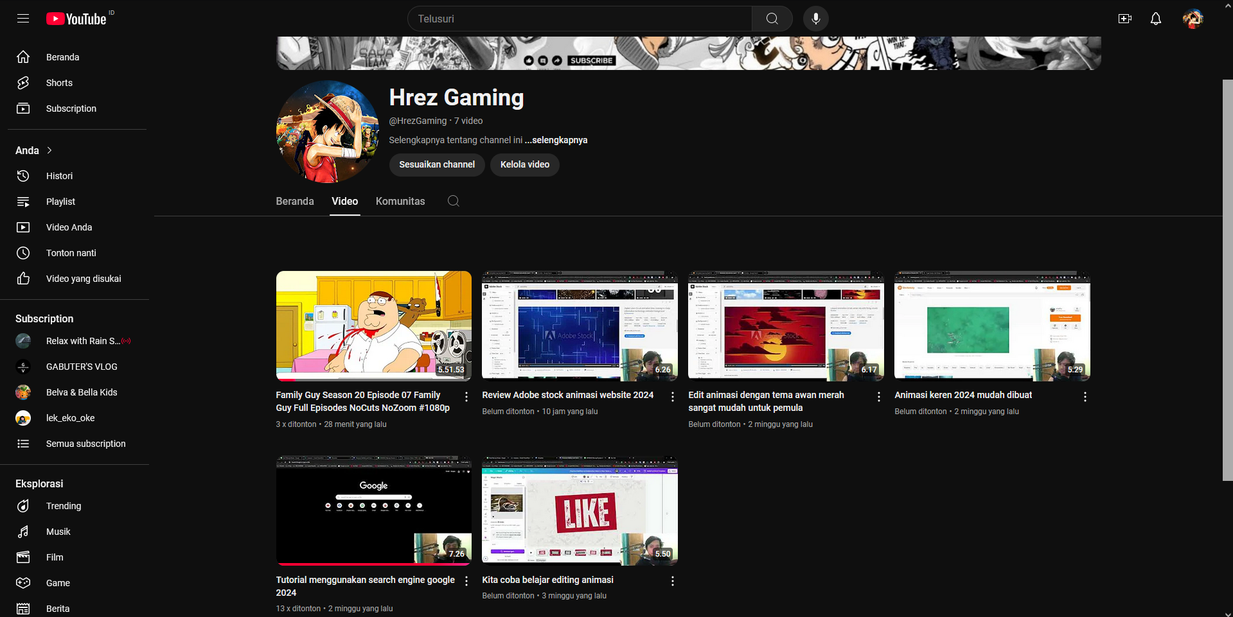Viewport: 1233px width, 617px height.
Task: Open Tonton nanti list
Action: coord(77,253)
